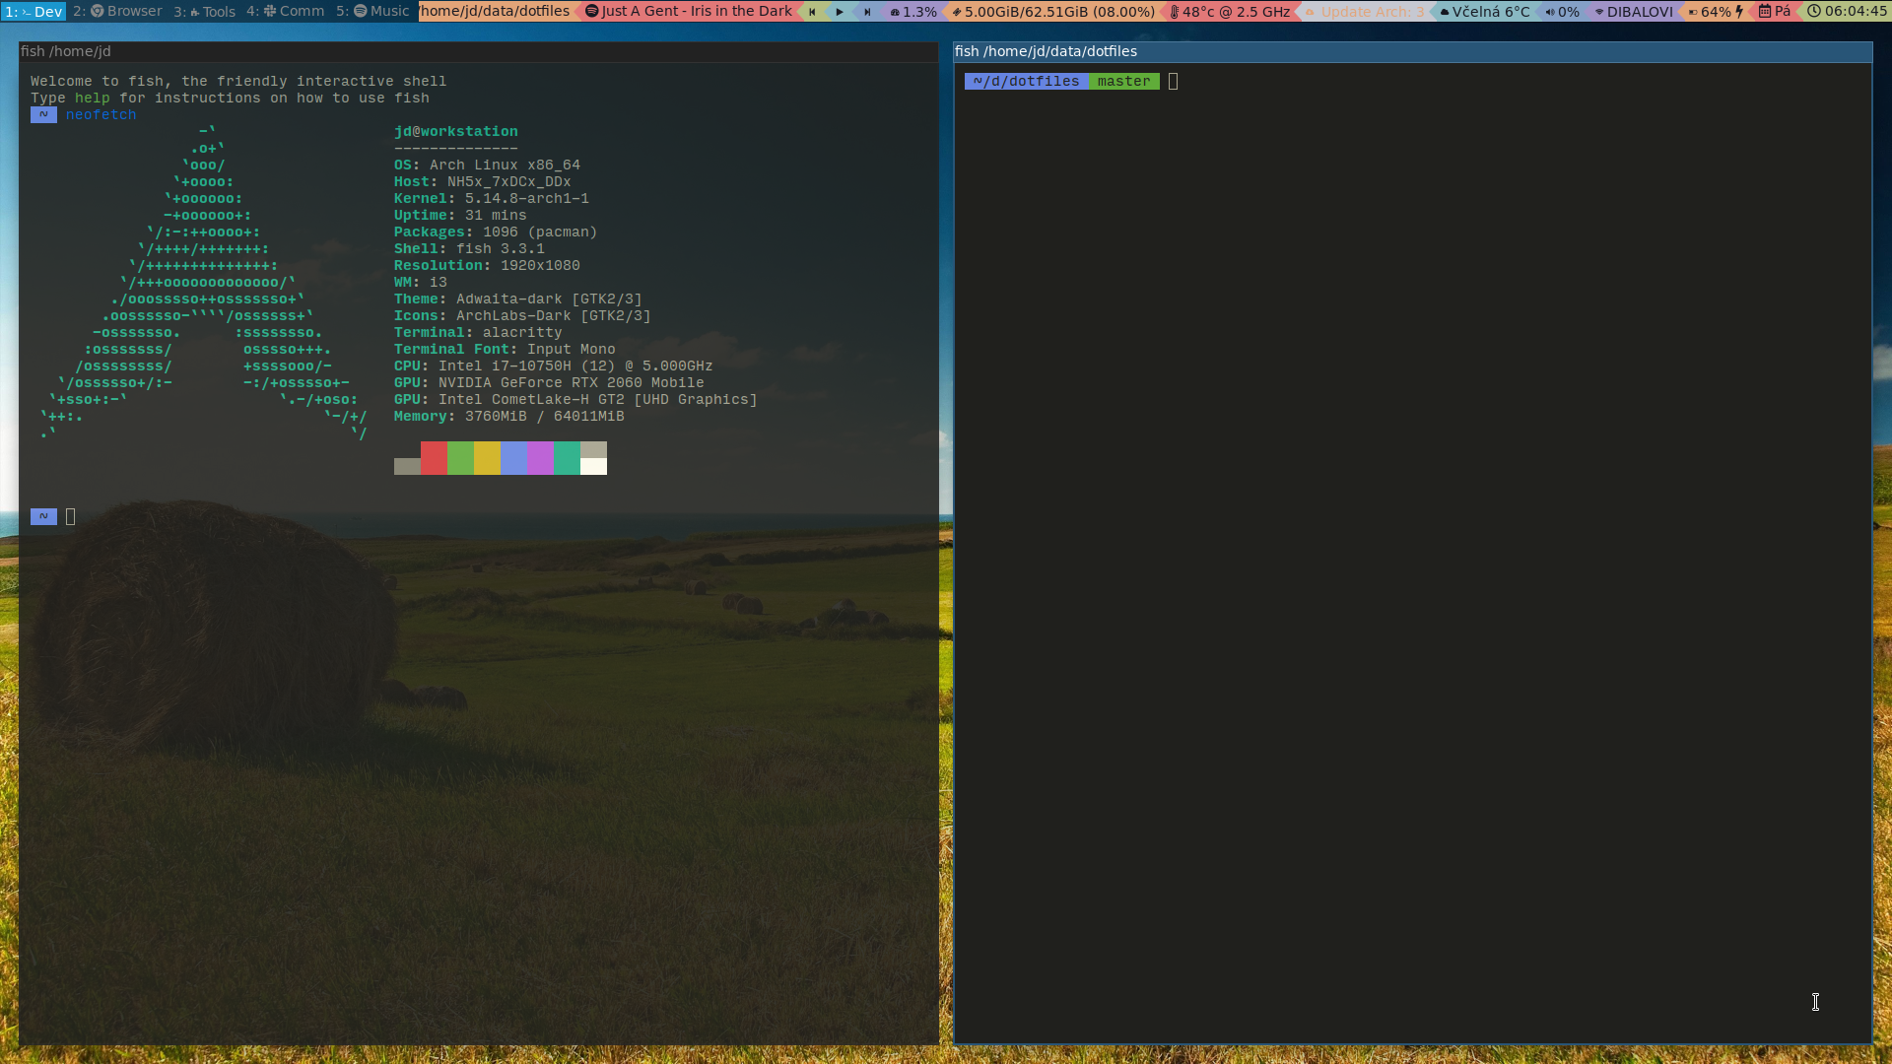Image resolution: width=1892 pixels, height=1064 pixels.
Task: Click the 'Terminal Font: Input Mono' line
Action: coord(505,350)
